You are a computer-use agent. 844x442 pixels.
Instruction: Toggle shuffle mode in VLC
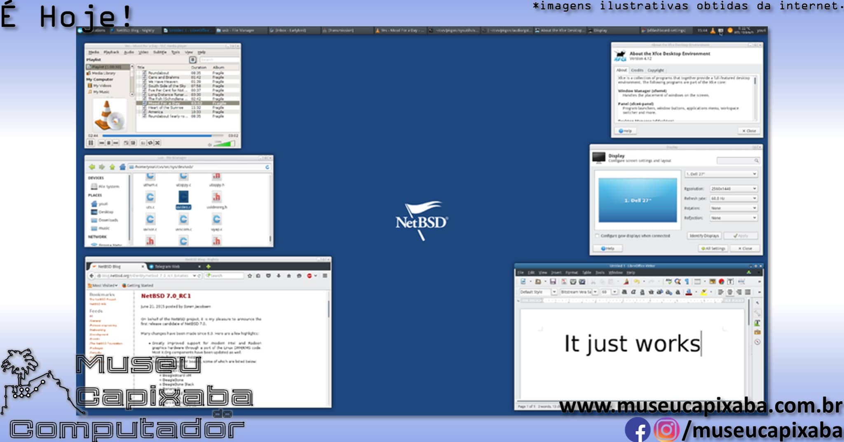click(157, 143)
